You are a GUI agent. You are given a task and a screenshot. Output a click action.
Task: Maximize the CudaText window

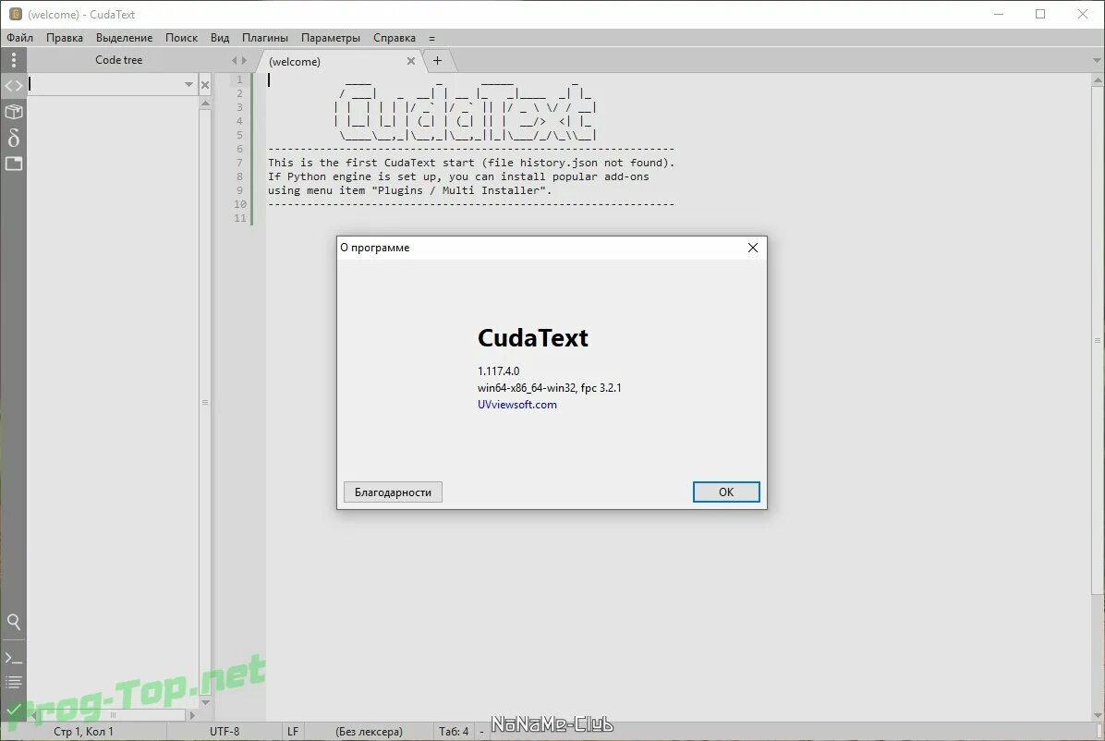1040,14
